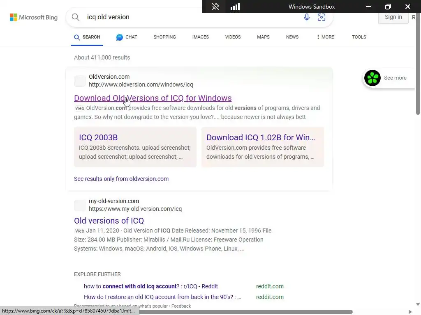This screenshot has width=421, height=315.
Task: Click first reddit.com source label
Action: pos(270,286)
